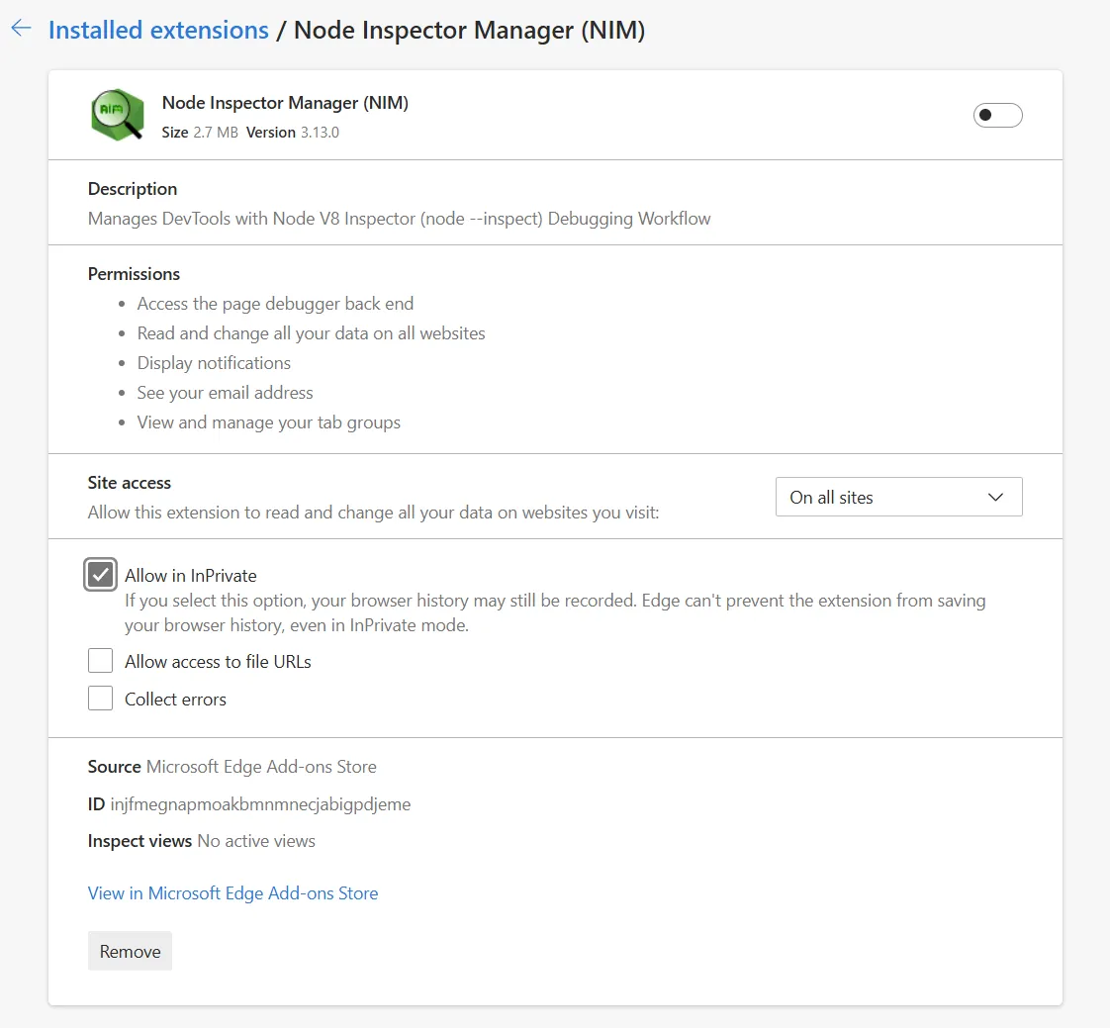
Task: Check Allow access to file URLs
Action: click(x=101, y=661)
